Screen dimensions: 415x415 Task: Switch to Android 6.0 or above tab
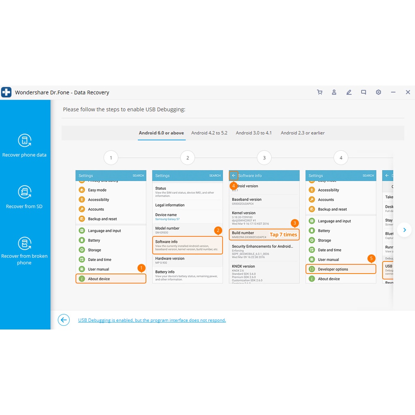coord(161,133)
